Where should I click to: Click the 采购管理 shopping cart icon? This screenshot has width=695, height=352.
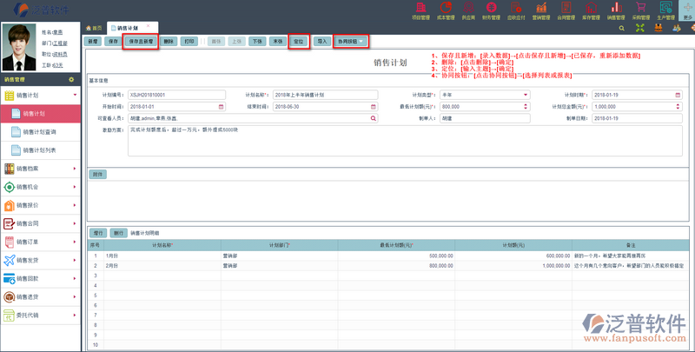642,10
